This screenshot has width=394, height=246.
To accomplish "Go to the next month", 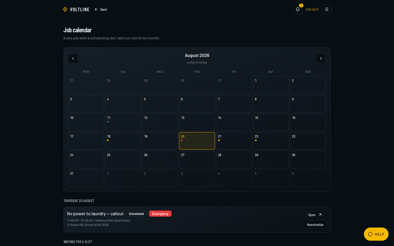I will click(x=321, y=58).
